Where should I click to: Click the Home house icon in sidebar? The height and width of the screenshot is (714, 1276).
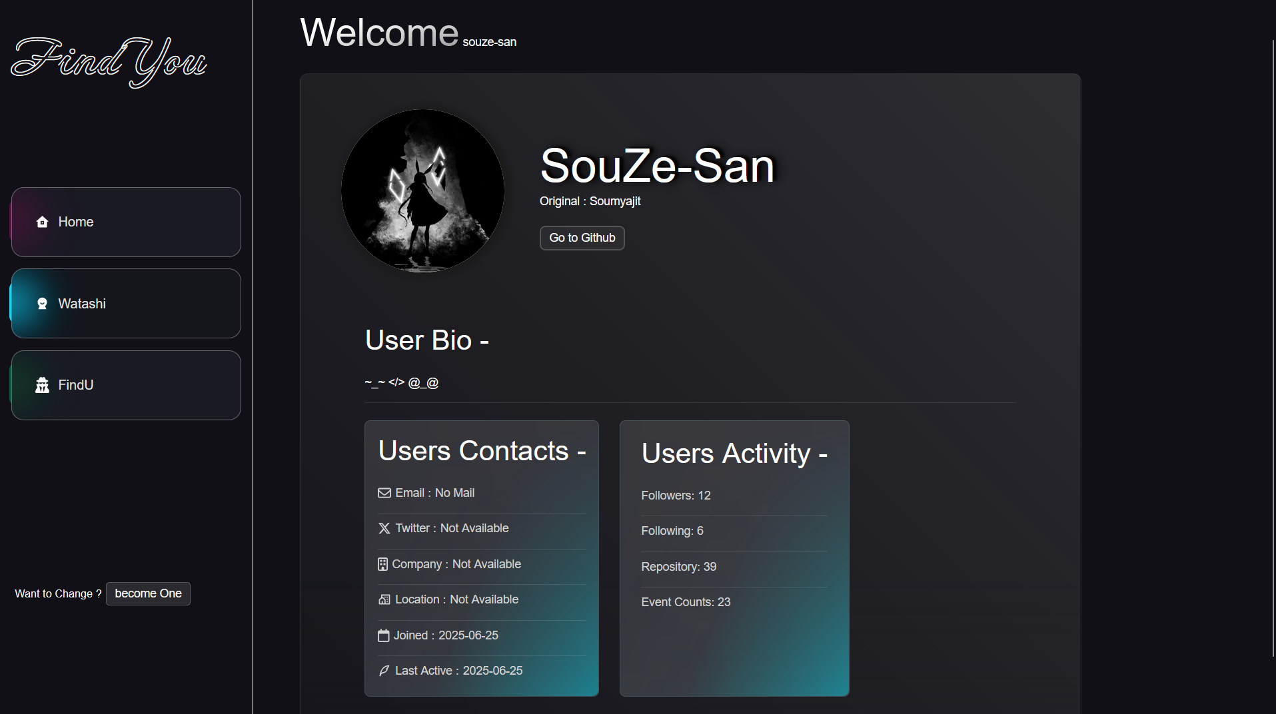[42, 222]
